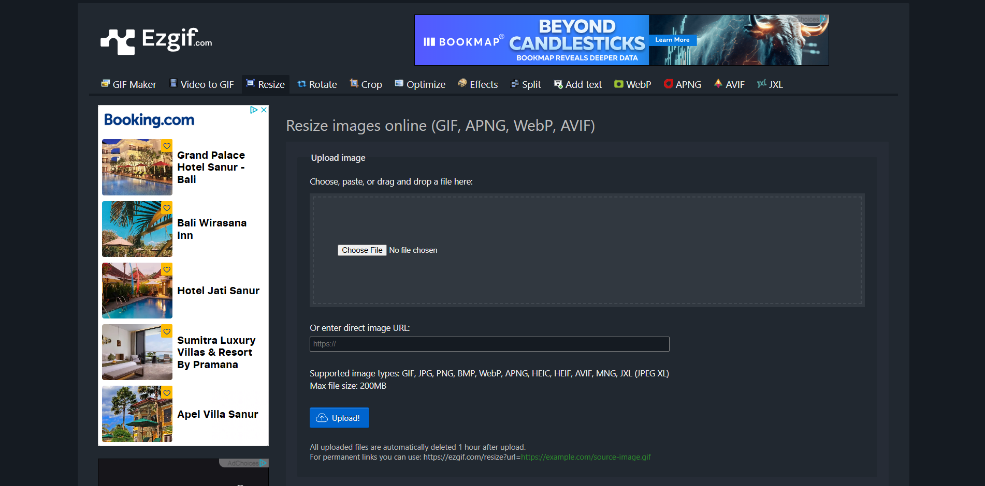This screenshot has height=486, width=985.
Task: Click the 'Or enter direct image URL:' label
Action: coord(360,328)
